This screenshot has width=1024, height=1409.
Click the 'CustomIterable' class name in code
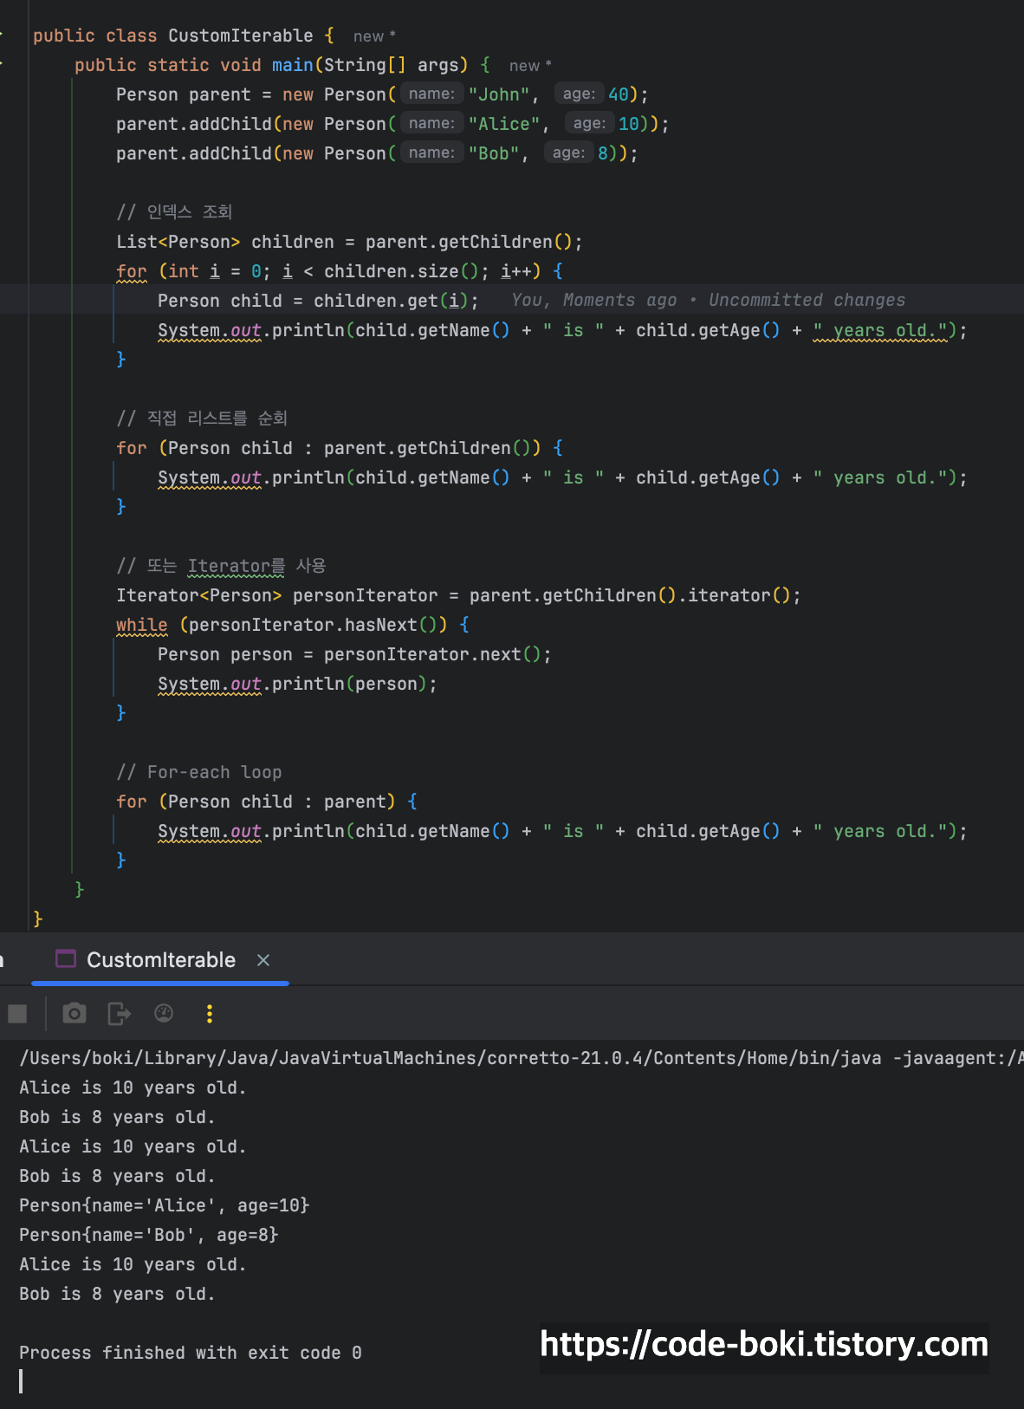(x=241, y=36)
